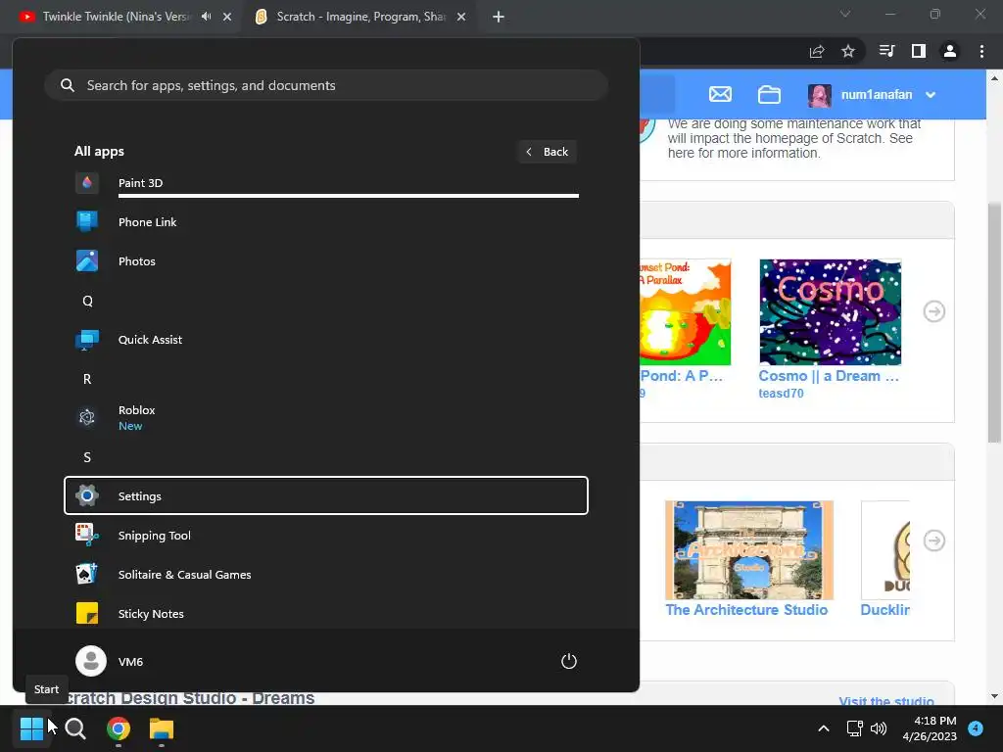The height and width of the screenshot is (752, 1003).
Task: Click the Visit the studio link
Action: coord(885,701)
